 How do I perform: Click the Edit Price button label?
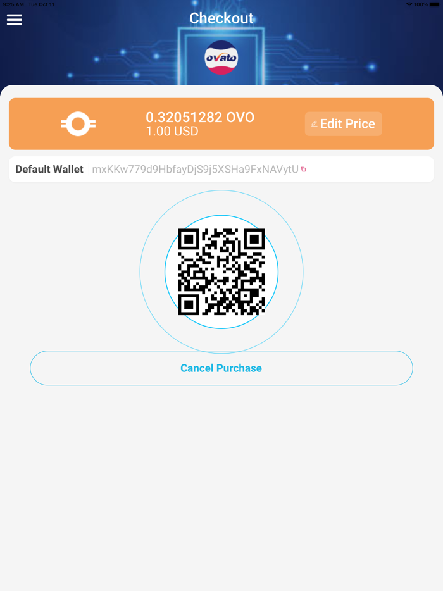(x=347, y=123)
